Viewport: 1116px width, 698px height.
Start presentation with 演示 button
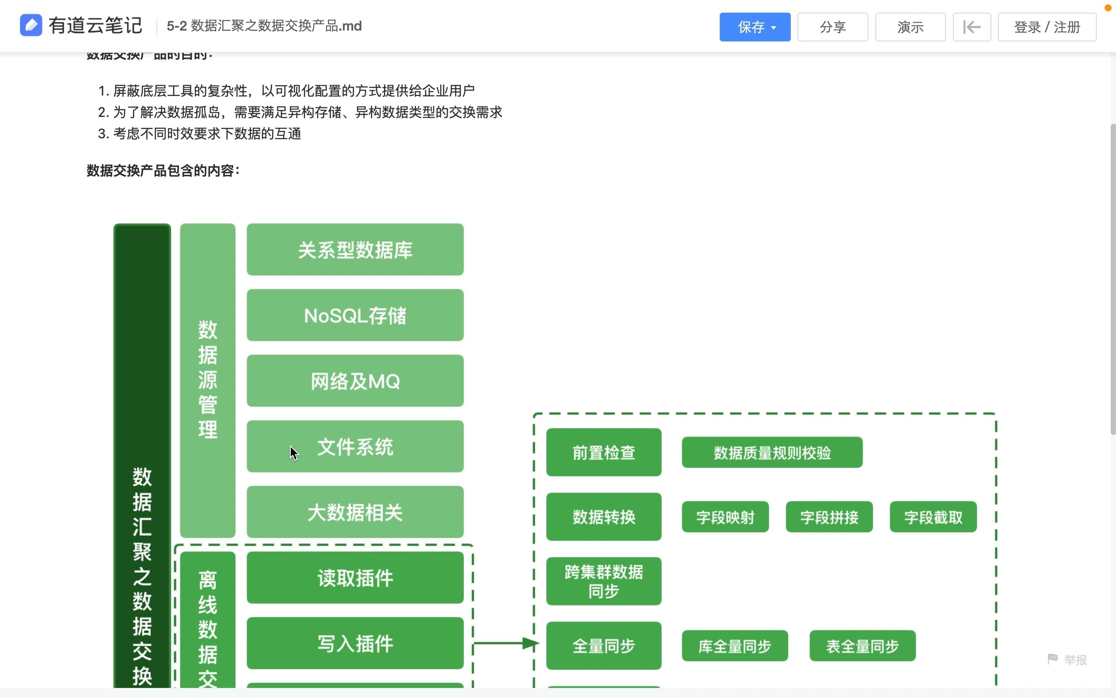pos(910,27)
